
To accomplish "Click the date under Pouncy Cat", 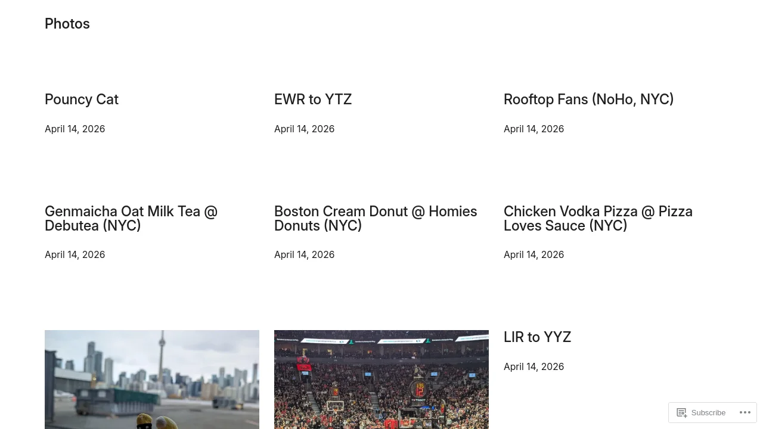I will (x=75, y=129).
